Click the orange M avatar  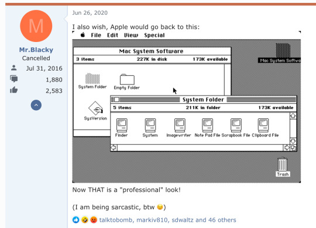36,26
